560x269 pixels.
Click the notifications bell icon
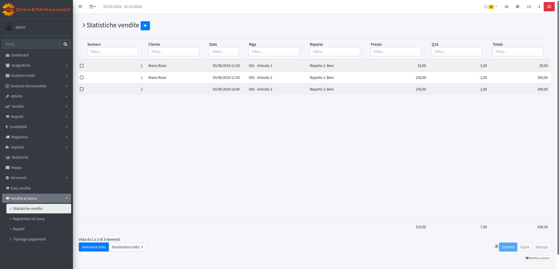tap(486, 7)
